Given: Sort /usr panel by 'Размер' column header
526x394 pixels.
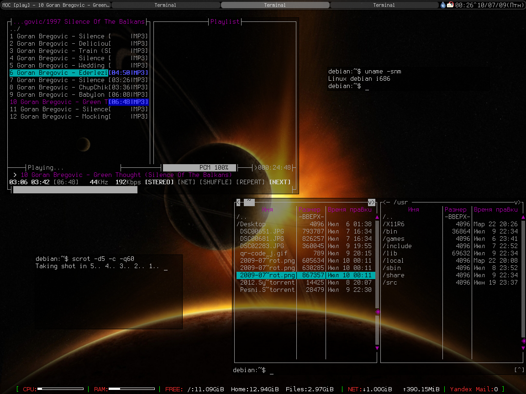Looking at the screenshot, I should (x=456, y=209).
